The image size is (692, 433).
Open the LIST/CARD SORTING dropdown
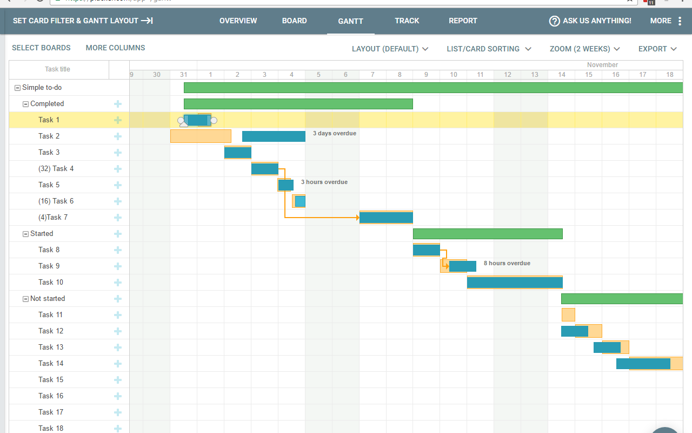(x=489, y=49)
